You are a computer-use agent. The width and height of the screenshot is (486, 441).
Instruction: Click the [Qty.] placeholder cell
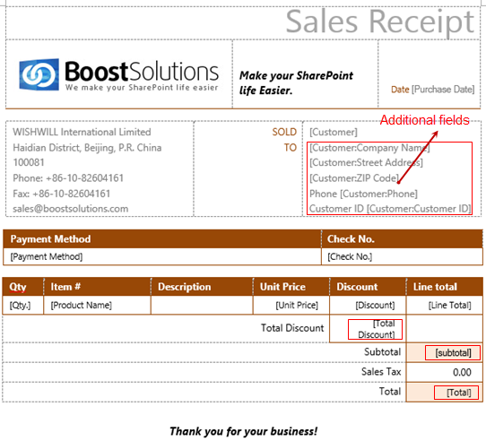tap(23, 306)
